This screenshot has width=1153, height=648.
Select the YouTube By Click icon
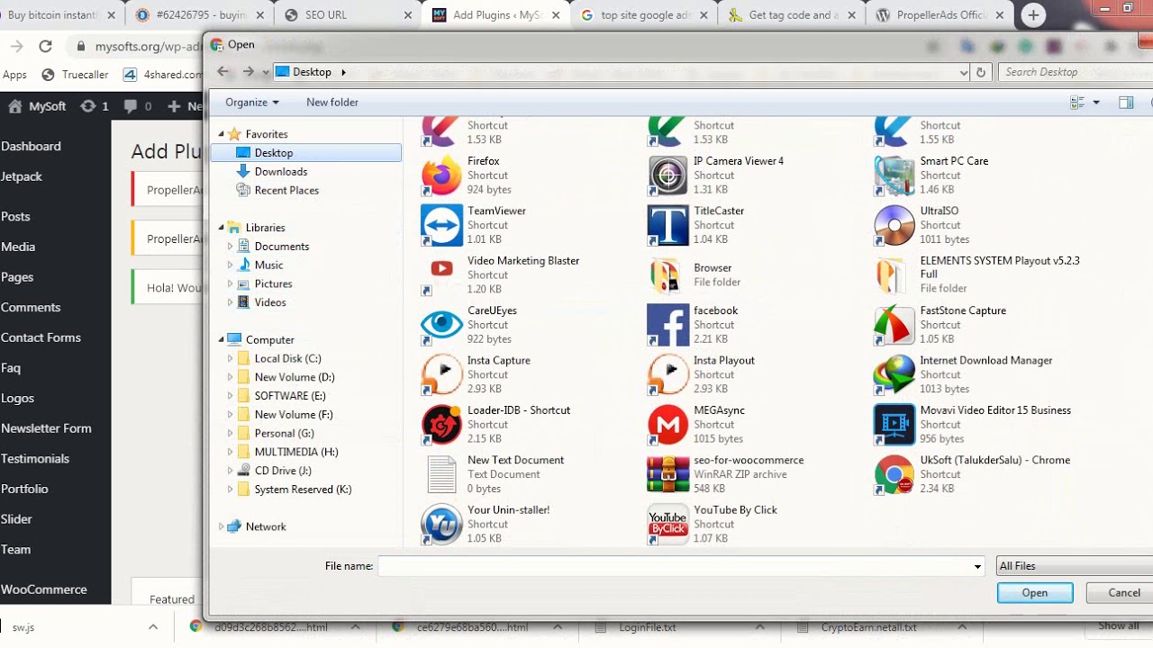click(x=667, y=524)
